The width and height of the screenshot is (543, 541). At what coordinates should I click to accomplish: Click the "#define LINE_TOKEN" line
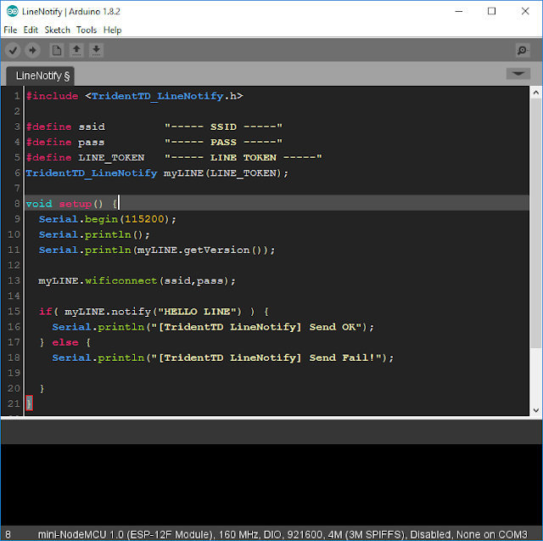coord(174,158)
